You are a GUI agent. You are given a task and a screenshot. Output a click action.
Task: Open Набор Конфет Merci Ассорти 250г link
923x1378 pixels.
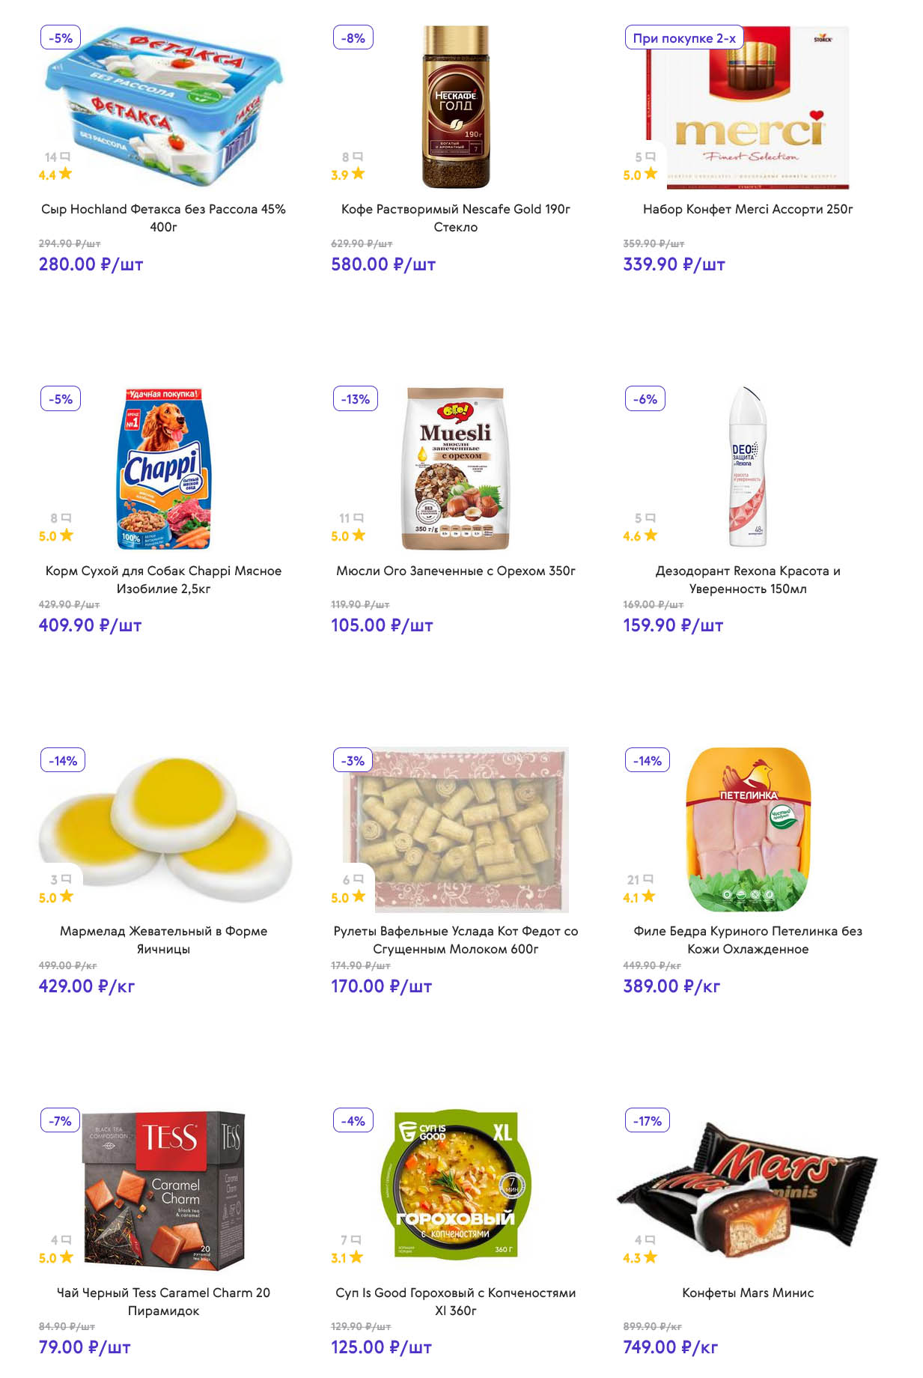[747, 209]
